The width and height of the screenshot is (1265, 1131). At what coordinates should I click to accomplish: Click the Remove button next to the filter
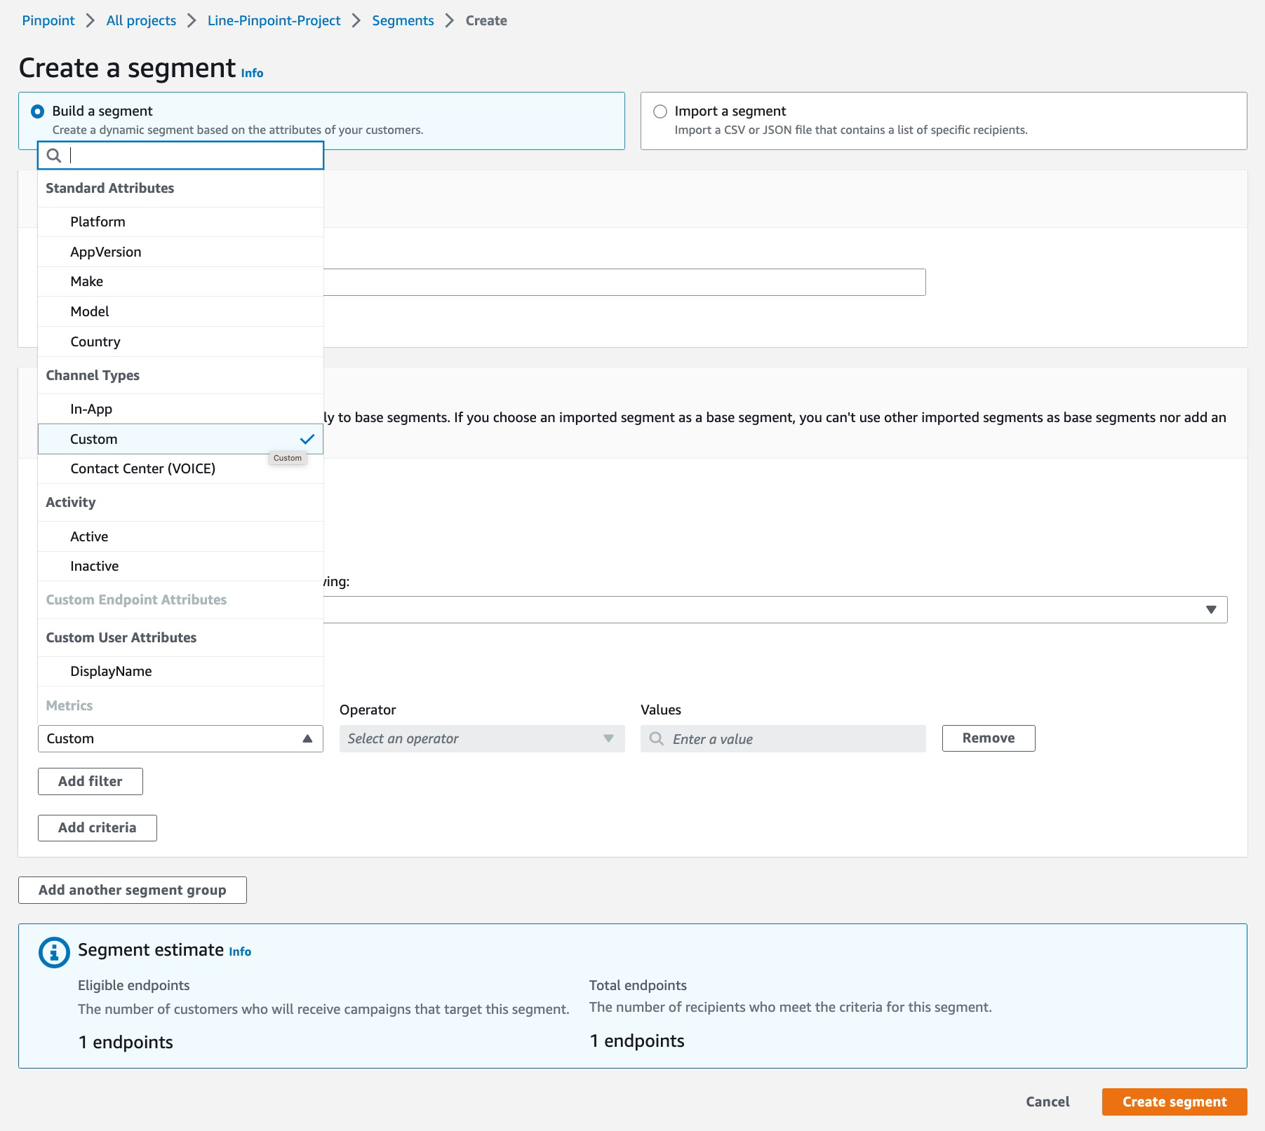coord(988,738)
